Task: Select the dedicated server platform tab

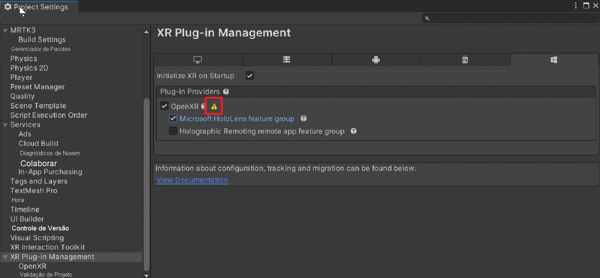Action: (287, 60)
